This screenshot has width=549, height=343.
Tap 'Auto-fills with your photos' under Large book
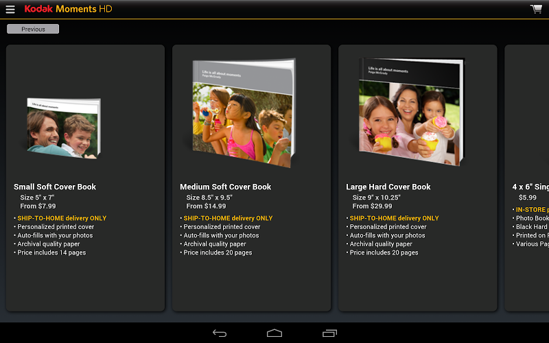pos(387,235)
